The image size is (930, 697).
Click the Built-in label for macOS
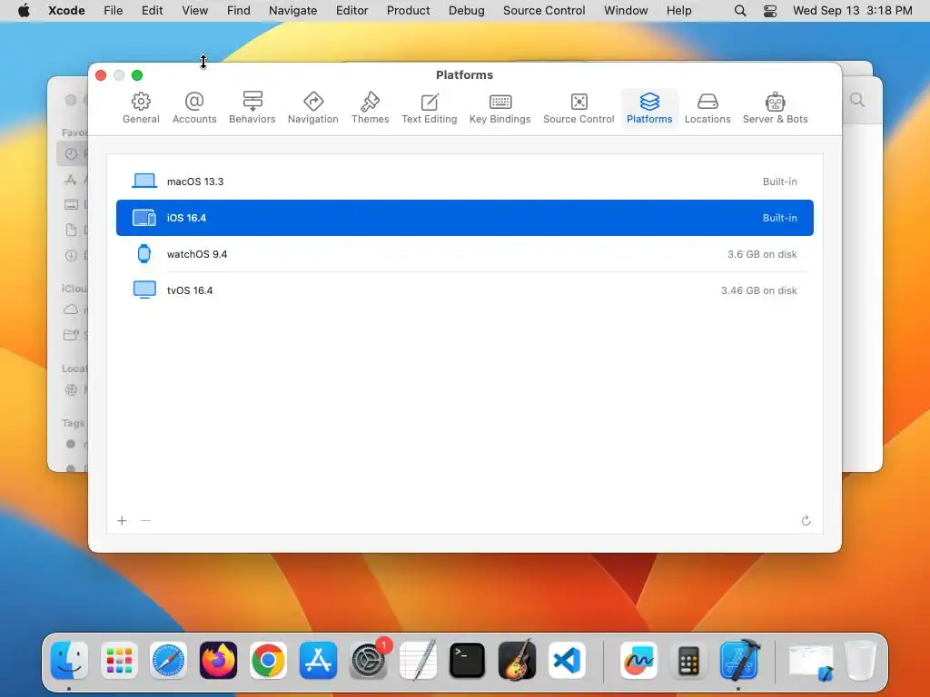pyautogui.click(x=780, y=182)
